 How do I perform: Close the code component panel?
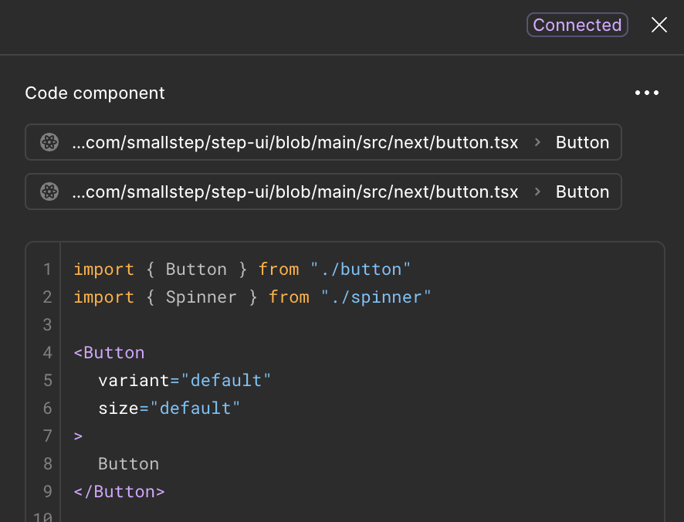659,25
